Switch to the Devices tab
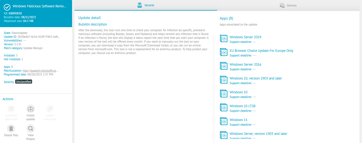Screen dimensions: 363x143 click(x=288, y=5)
